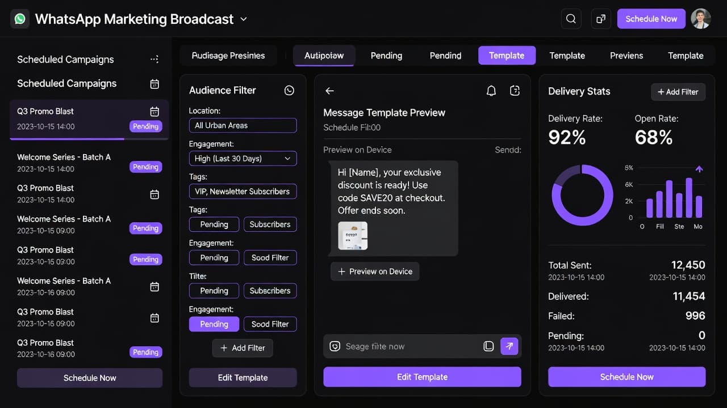Open the user profile avatar
Viewport: 727px width, 408px height.
(x=701, y=19)
